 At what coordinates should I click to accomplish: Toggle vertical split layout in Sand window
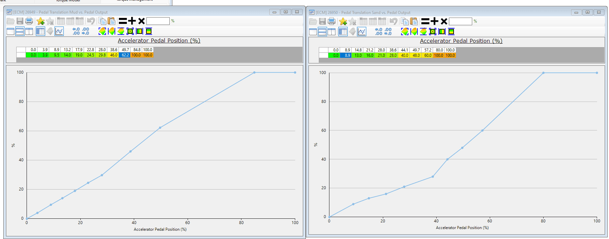[332, 32]
